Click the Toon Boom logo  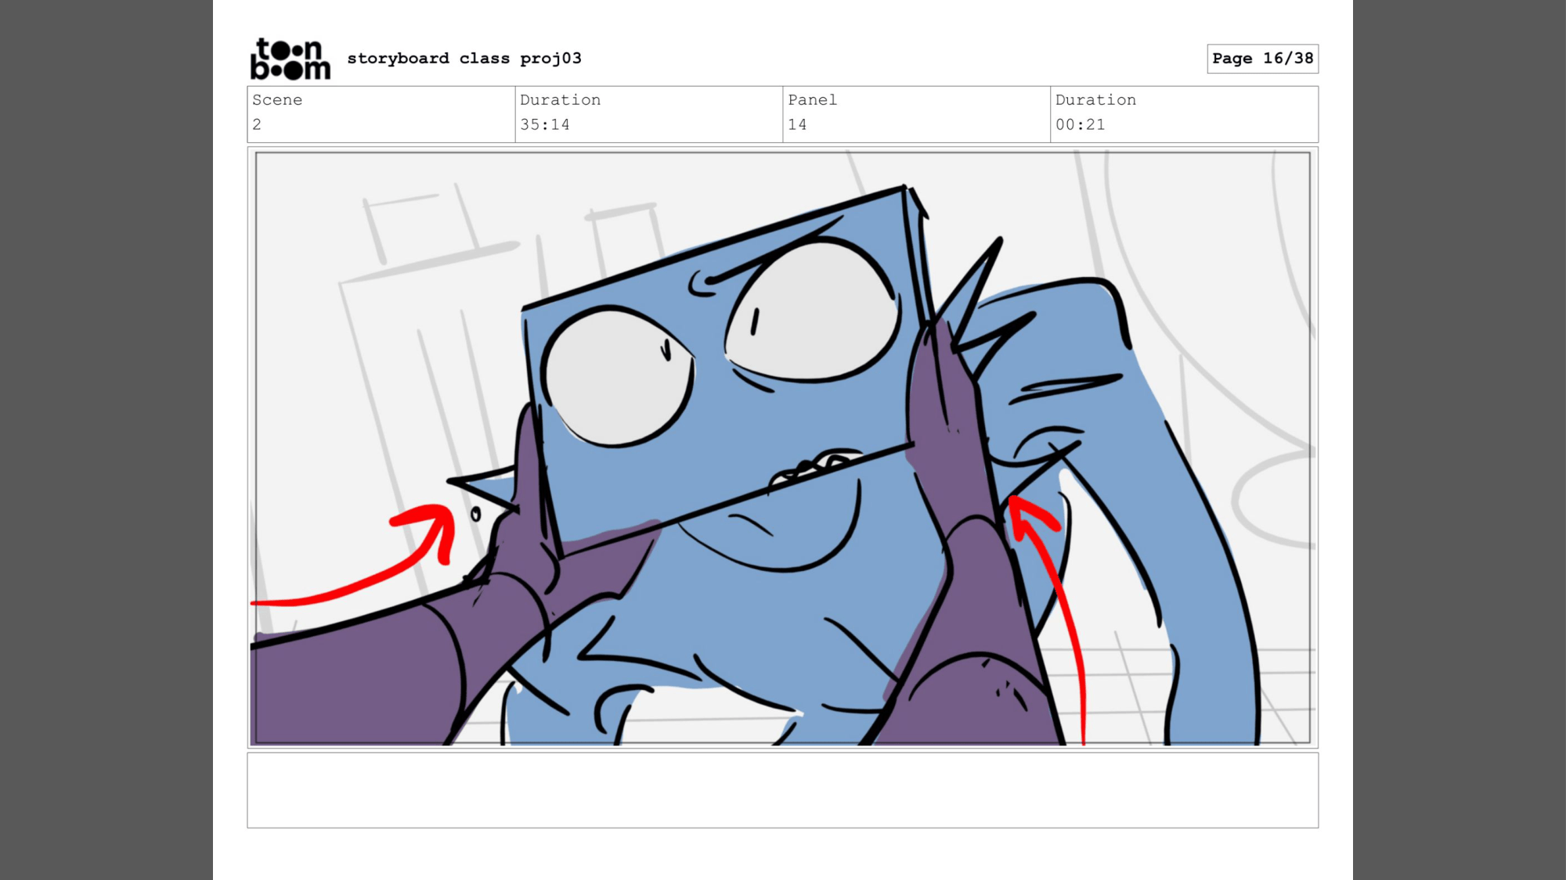[290, 59]
